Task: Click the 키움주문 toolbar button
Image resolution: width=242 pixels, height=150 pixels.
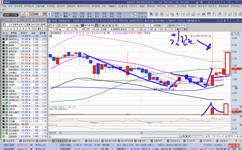Action: [x=119, y=15]
